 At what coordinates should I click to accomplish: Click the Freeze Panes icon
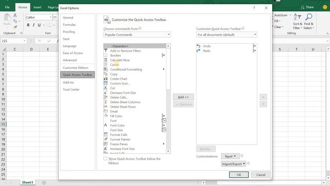coord(106,144)
